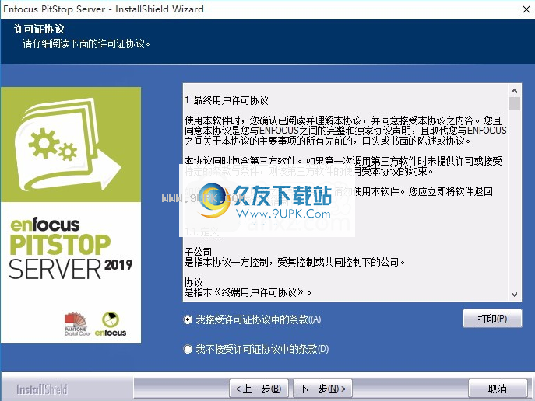This screenshot has width=535, height=401.
Task: Click the 许可证协议 header title
Action: [x=39, y=29]
